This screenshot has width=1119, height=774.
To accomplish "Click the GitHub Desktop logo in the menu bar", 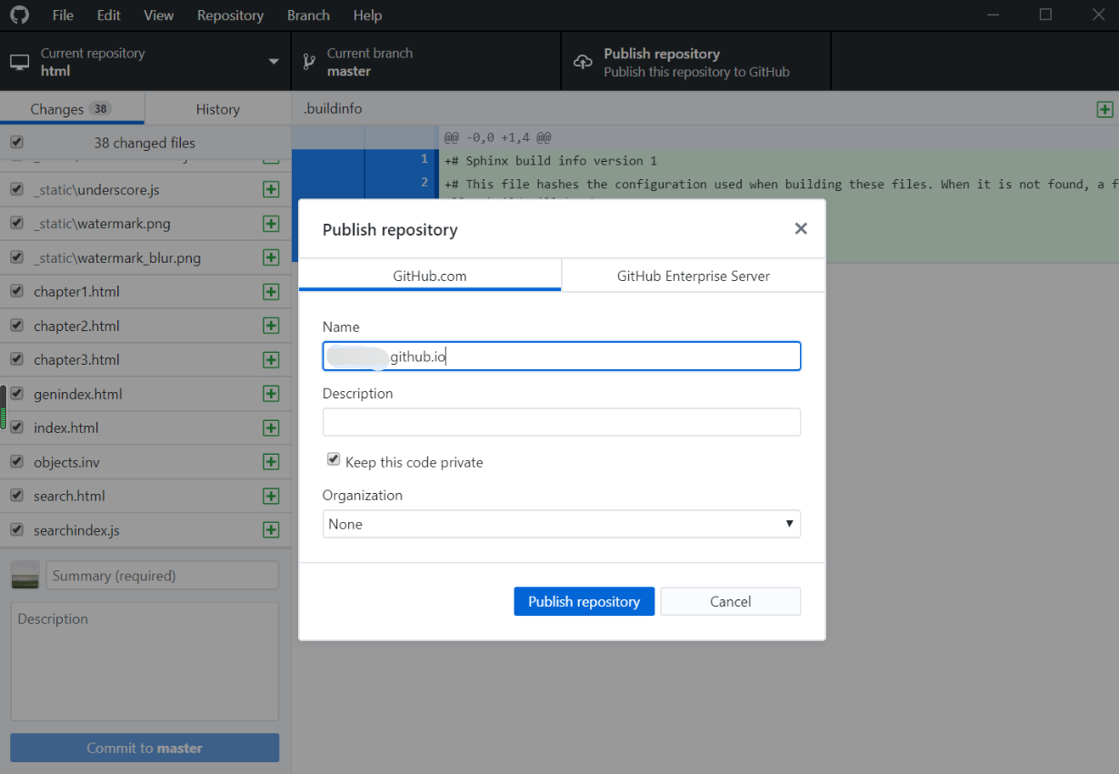I will coord(19,15).
